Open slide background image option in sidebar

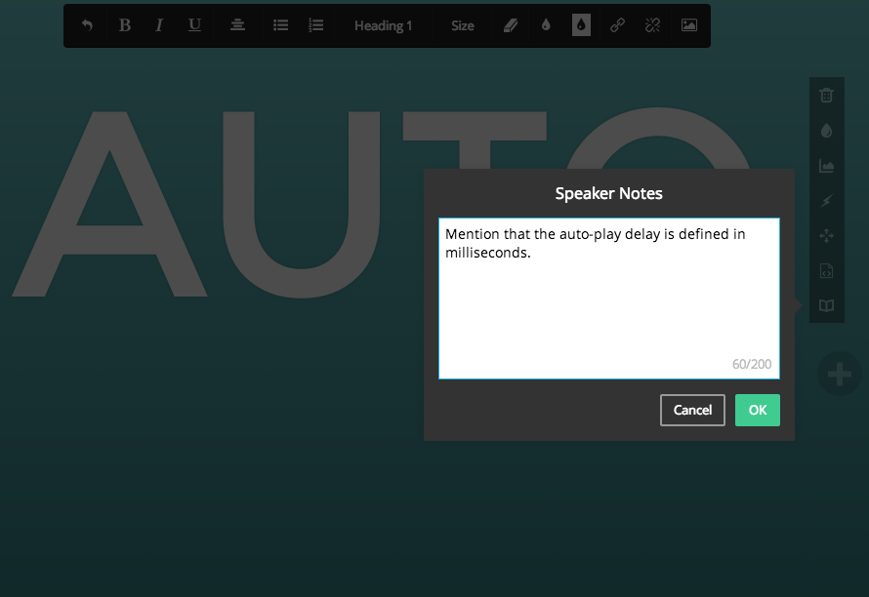coord(827,166)
